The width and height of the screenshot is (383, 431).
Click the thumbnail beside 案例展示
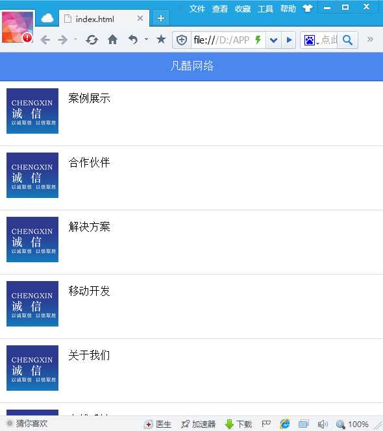pos(32,111)
